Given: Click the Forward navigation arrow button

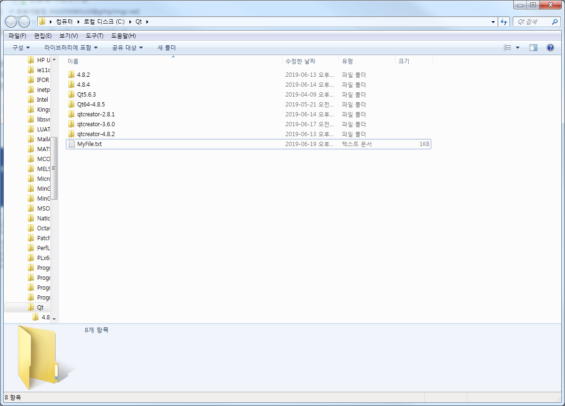Looking at the screenshot, I should click(24, 22).
